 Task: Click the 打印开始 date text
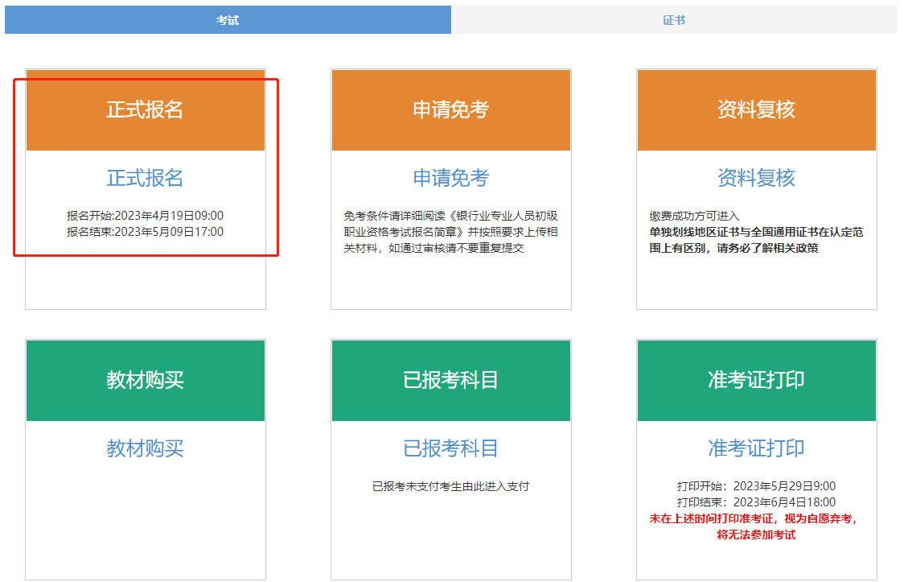click(x=756, y=486)
